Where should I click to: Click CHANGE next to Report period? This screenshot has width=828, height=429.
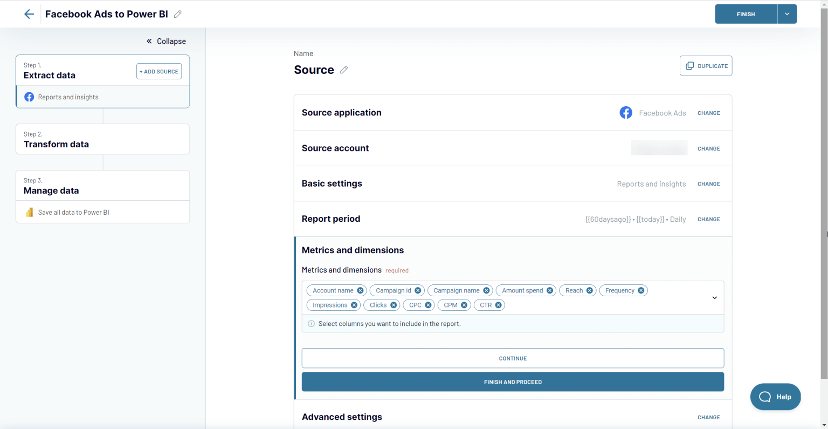708,219
